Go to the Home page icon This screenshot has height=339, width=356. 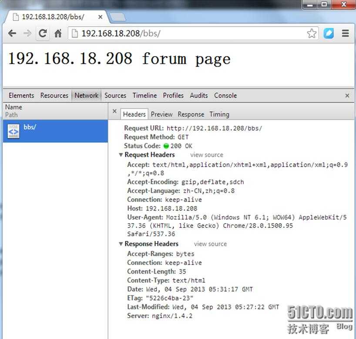[x=58, y=34]
